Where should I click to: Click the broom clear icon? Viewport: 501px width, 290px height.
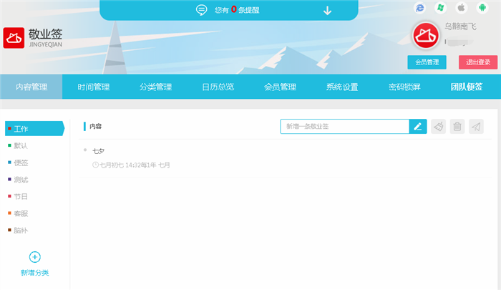439,127
